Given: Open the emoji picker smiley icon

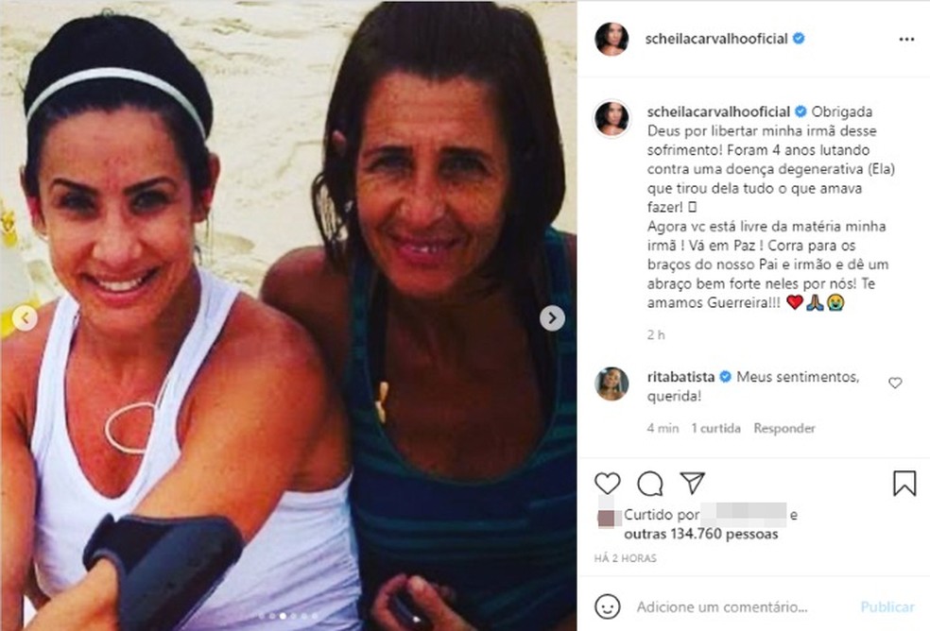Looking at the screenshot, I should point(608,606).
